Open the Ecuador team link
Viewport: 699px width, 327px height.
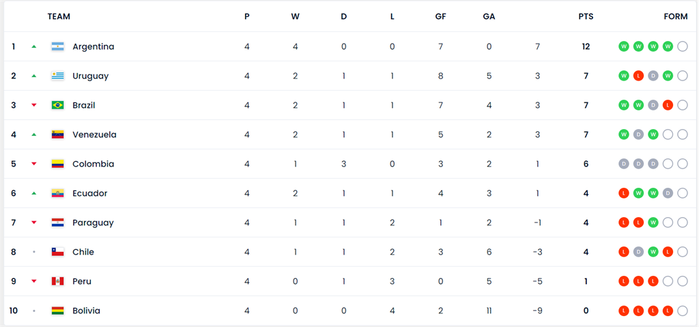click(x=89, y=193)
